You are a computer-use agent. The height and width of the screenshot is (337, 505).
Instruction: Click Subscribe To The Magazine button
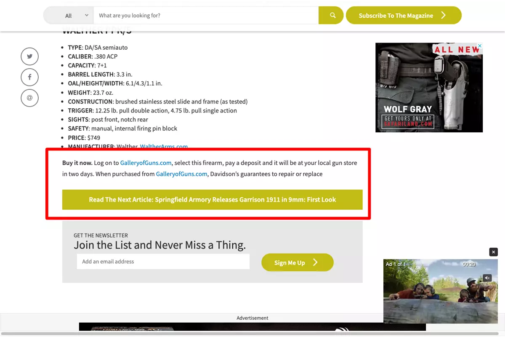(404, 16)
